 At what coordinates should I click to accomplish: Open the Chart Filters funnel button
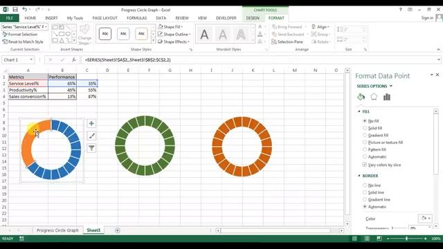coord(91,148)
